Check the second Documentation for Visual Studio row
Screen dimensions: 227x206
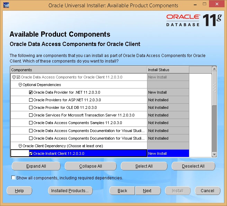[x=31, y=138]
